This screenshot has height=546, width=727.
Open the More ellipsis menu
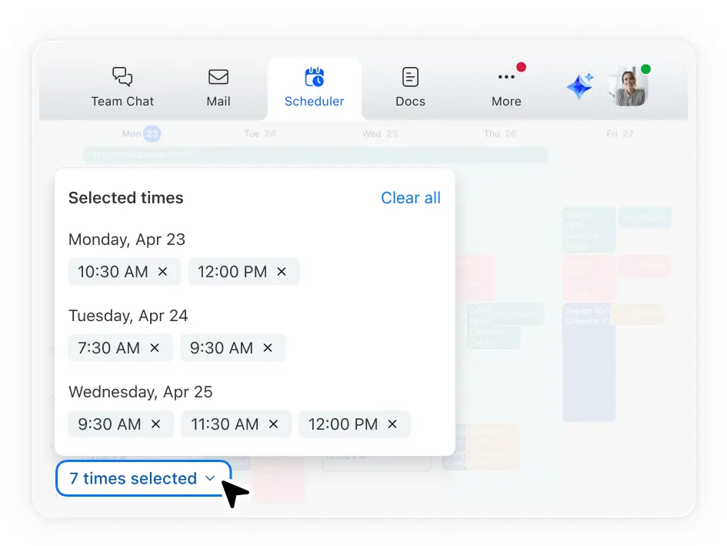506,77
